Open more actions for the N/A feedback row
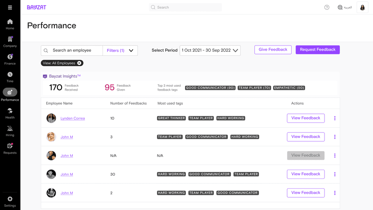Image resolution: width=373 pixels, height=210 pixels. 335,156
